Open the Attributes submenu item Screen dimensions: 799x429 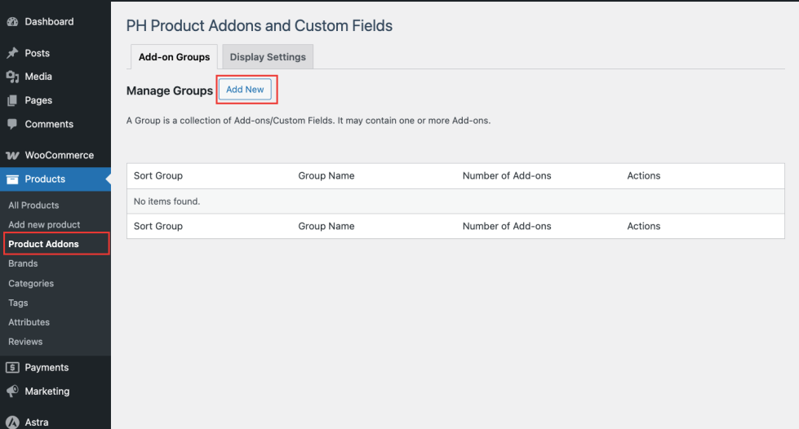(29, 322)
